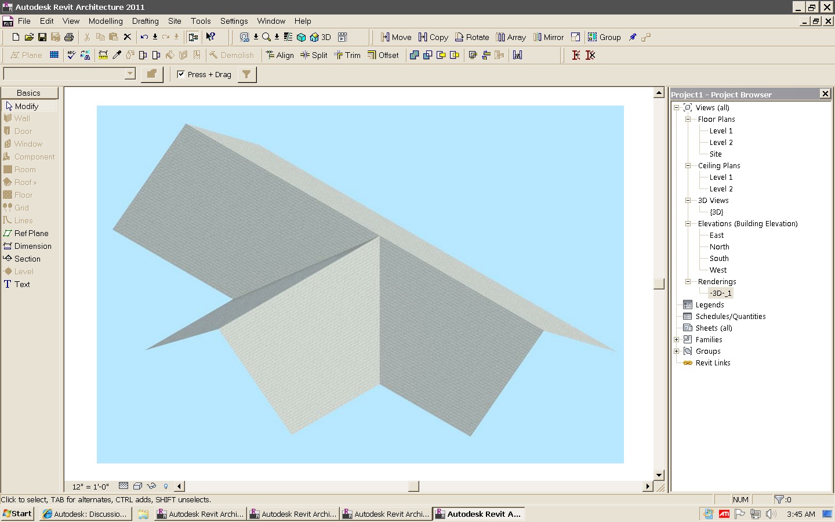Open the Modelling menu
The width and height of the screenshot is (835, 522).
(106, 21)
